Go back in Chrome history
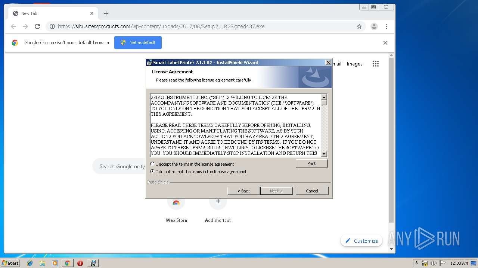The height and width of the screenshot is (268, 478). (x=13, y=26)
